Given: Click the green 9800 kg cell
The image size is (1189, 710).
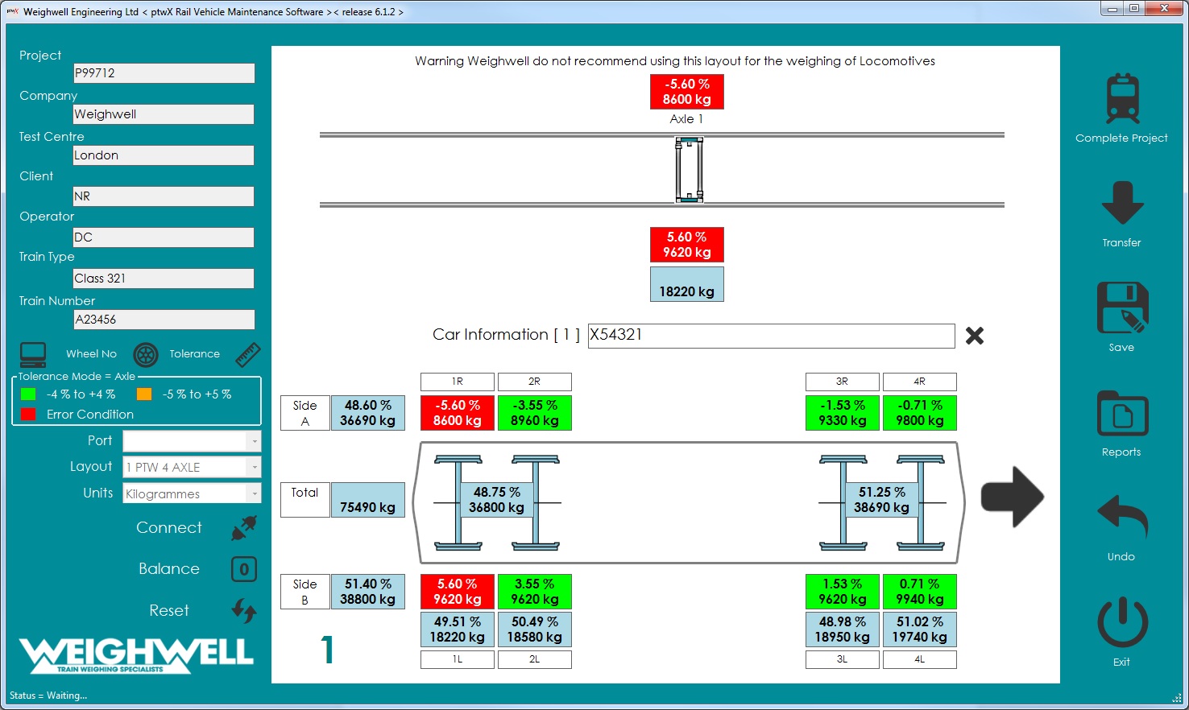Looking at the screenshot, I should 920,413.
